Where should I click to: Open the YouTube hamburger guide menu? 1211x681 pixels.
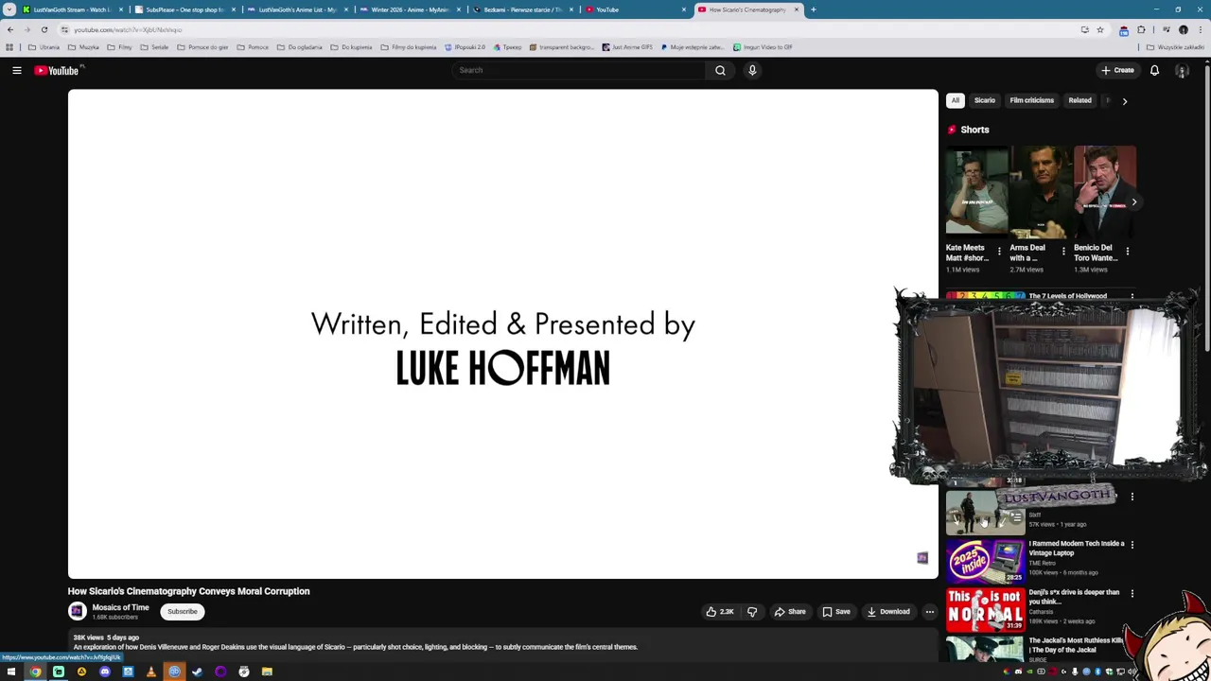click(x=17, y=70)
